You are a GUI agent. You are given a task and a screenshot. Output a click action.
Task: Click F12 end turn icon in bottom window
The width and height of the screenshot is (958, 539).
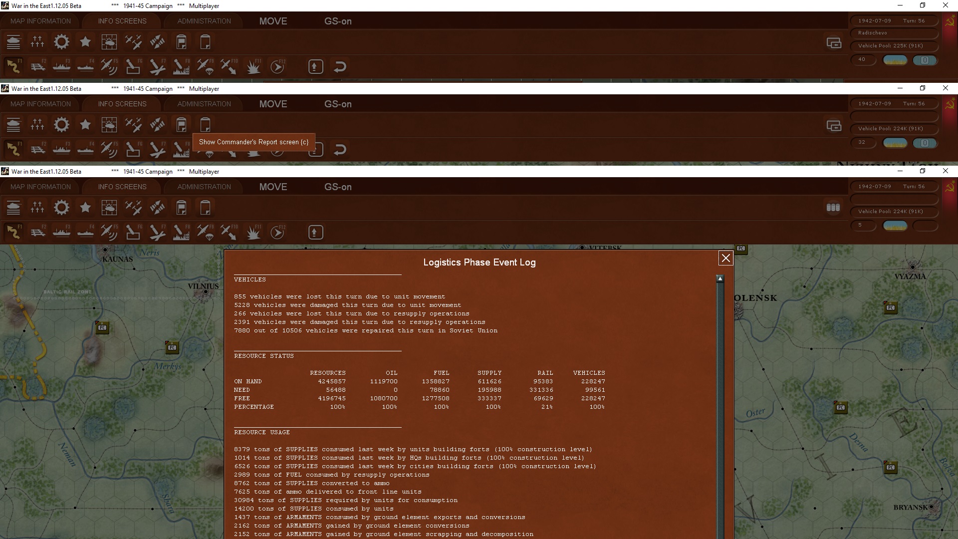click(x=277, y=232)
